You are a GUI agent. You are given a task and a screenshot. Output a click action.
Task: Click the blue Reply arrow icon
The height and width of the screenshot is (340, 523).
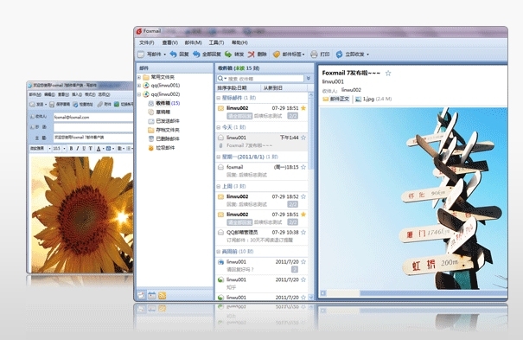coord(173,54)
